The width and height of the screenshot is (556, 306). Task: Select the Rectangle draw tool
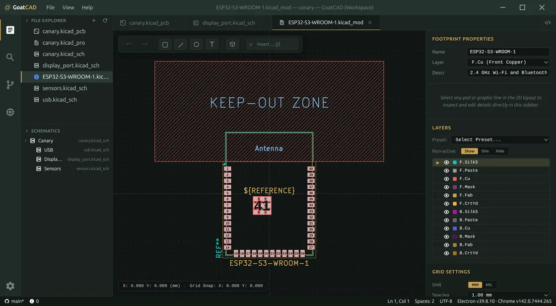click(165, 44)
